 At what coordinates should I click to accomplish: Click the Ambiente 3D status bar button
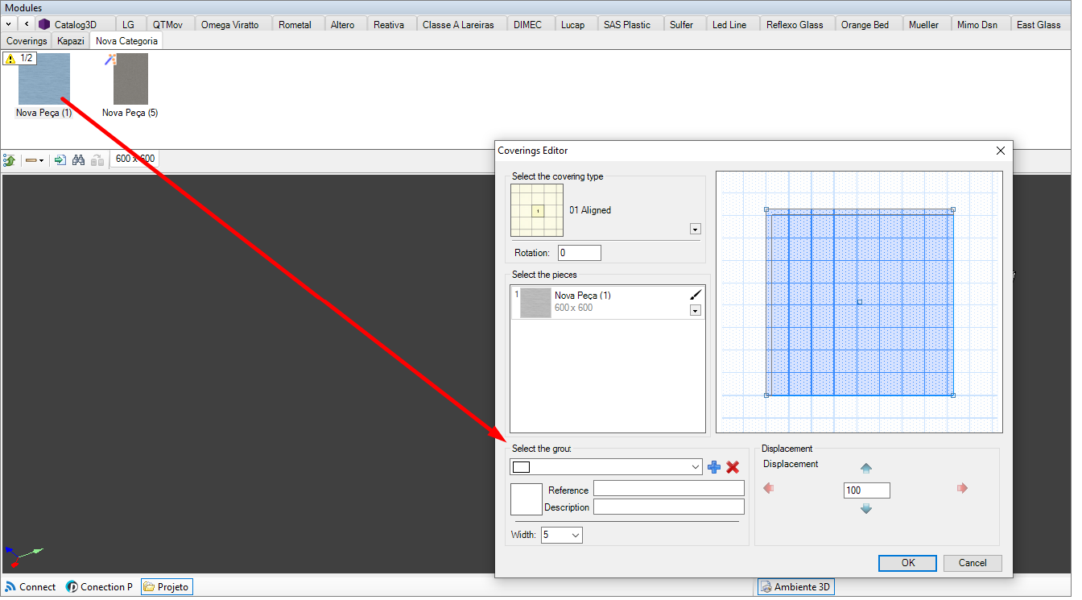795,587
